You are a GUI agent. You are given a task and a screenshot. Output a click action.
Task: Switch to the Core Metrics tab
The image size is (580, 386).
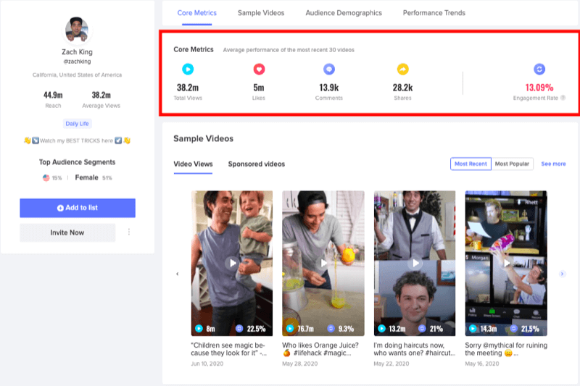click(x=196, y=13)
